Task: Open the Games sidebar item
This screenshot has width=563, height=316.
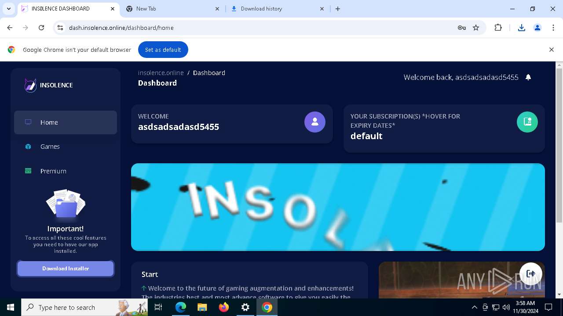Action: pos(66,147)
